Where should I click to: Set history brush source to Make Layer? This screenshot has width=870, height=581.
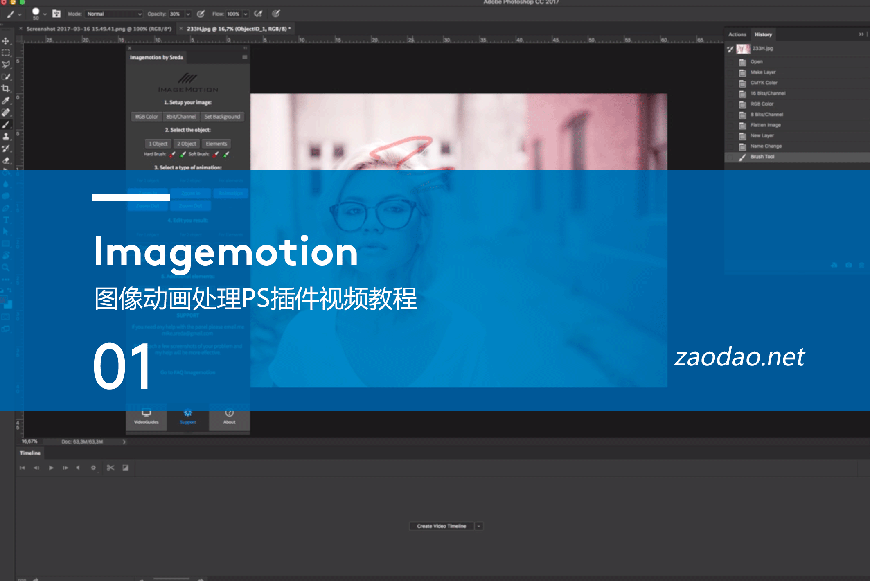point(730,72)
